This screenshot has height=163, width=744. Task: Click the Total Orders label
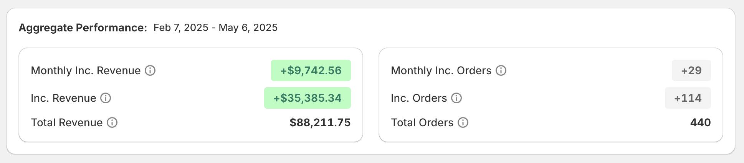point(422,122)
